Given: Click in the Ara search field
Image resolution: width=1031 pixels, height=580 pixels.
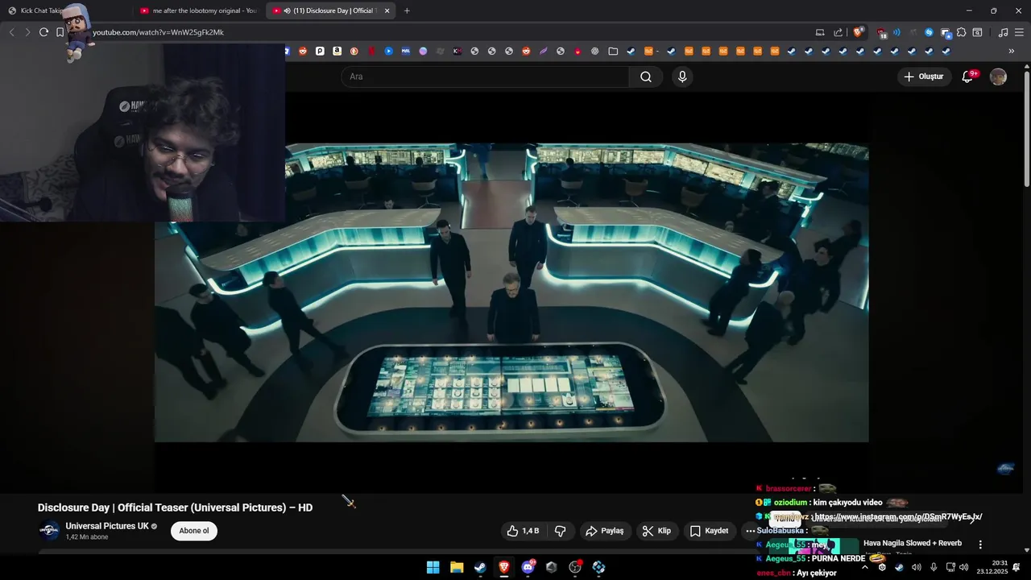Looking at the screenshot, I should click(x=486, y=77).
